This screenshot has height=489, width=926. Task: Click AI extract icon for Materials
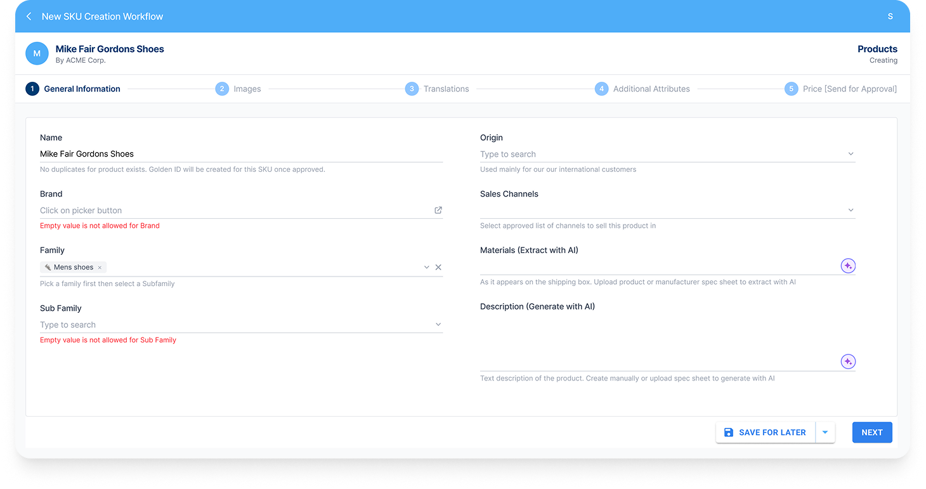click(x=848, y=266)
